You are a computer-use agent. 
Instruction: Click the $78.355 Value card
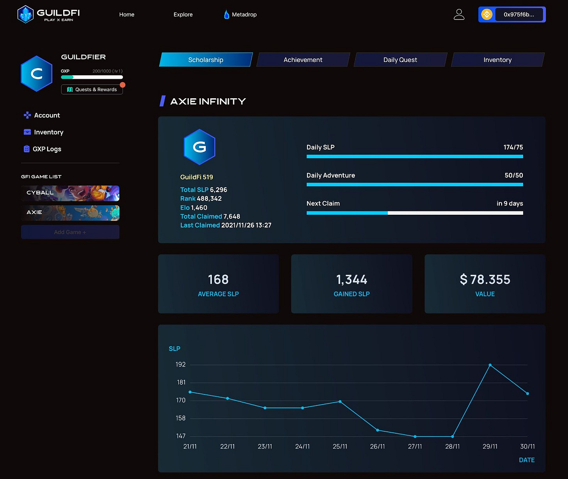coord(485,284)
